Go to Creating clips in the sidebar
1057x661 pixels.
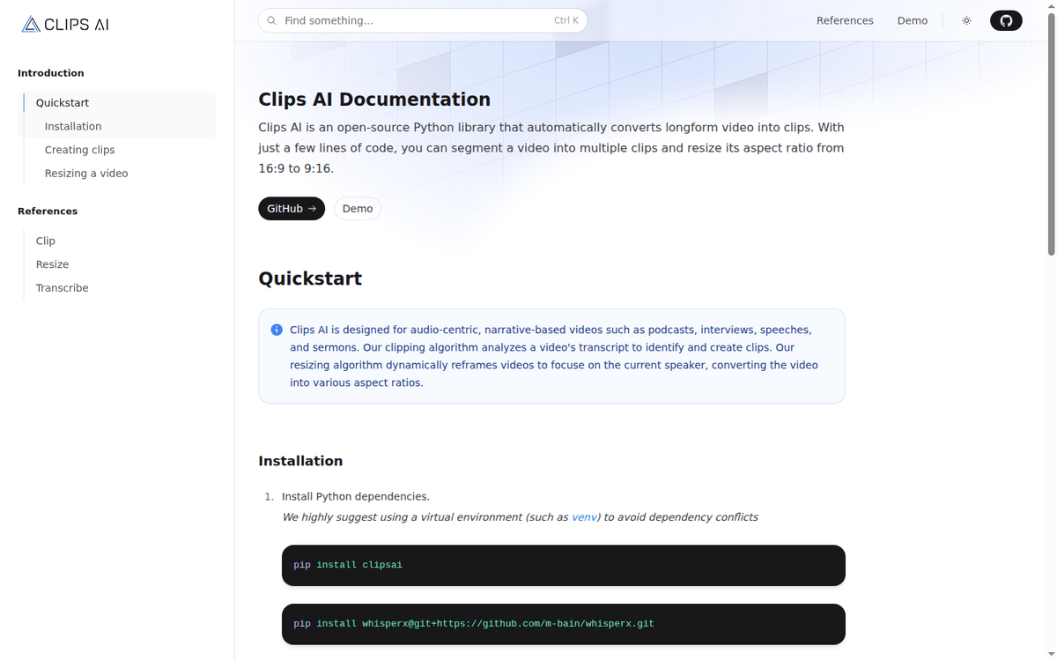(x=80, y=150)
